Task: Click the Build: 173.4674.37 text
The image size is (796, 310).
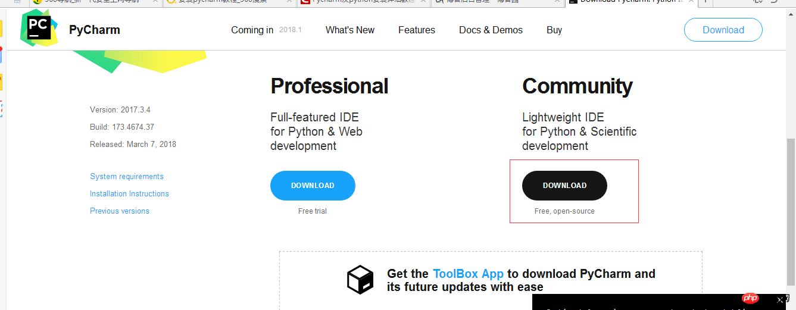Action: (122, 127)
